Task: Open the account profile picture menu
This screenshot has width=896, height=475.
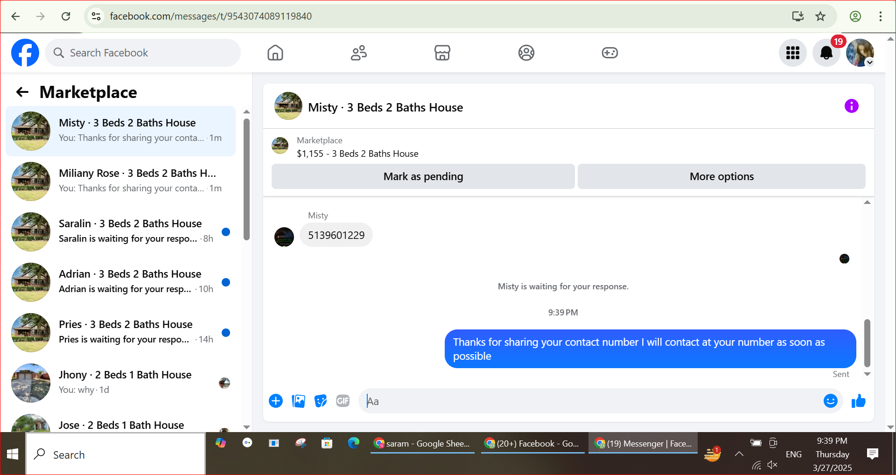Action: click(x=860, y=53)
